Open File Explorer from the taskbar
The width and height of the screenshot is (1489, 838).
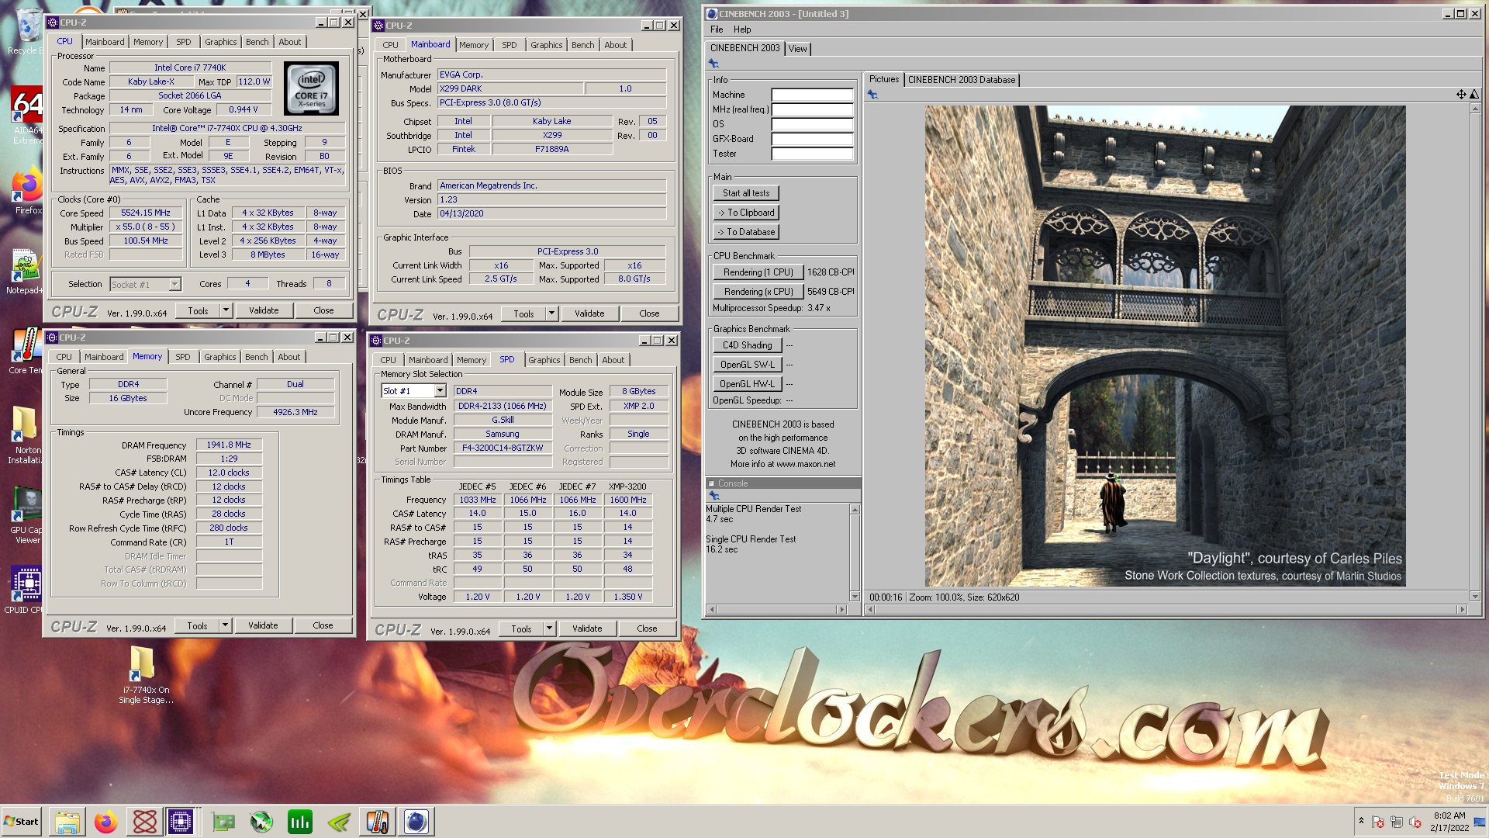67,822
